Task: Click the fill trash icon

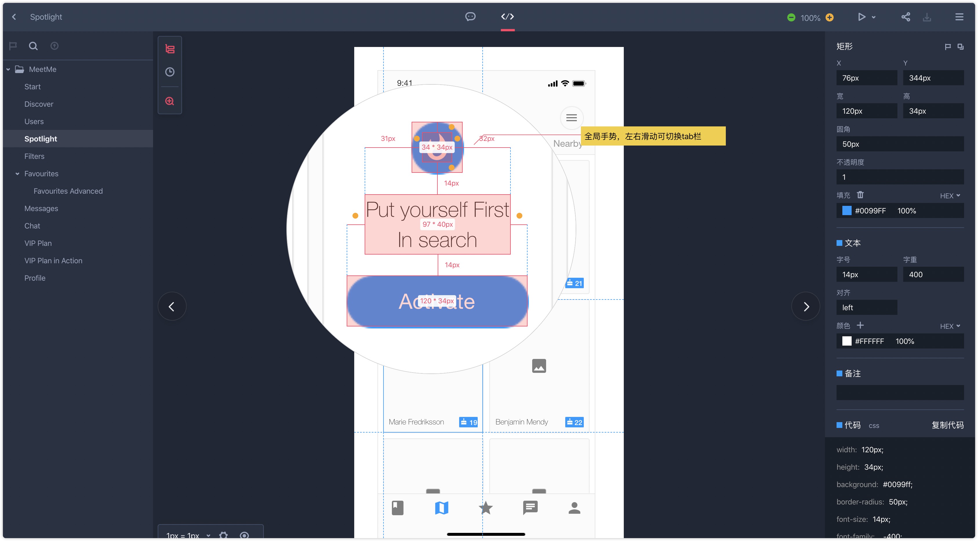Action: point(860,195)
